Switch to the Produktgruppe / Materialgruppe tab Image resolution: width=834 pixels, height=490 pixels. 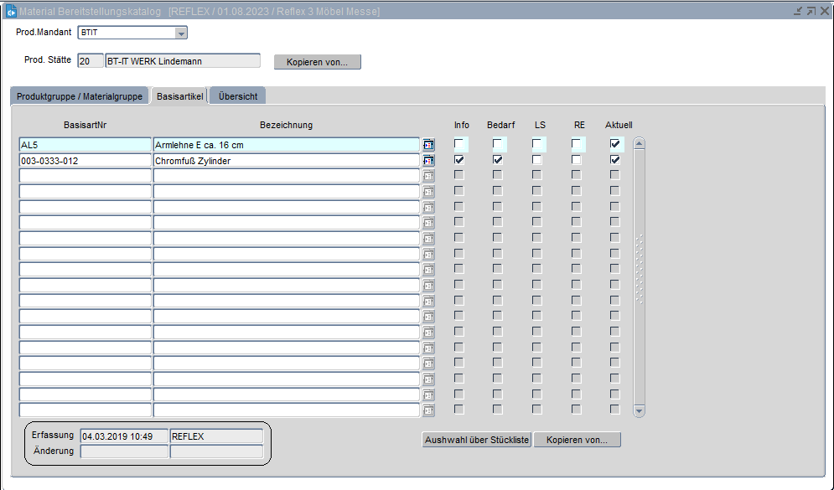tap(80, 96)
